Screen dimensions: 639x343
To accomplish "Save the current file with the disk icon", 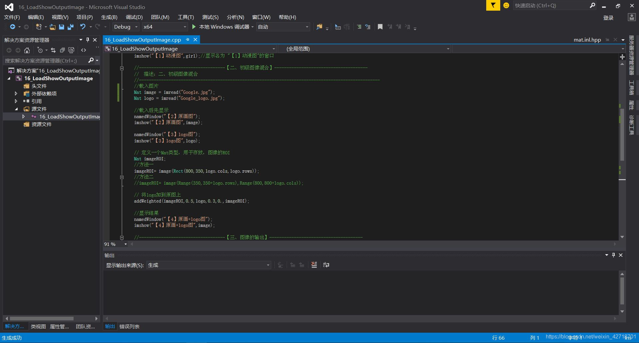I will [62, 27].
